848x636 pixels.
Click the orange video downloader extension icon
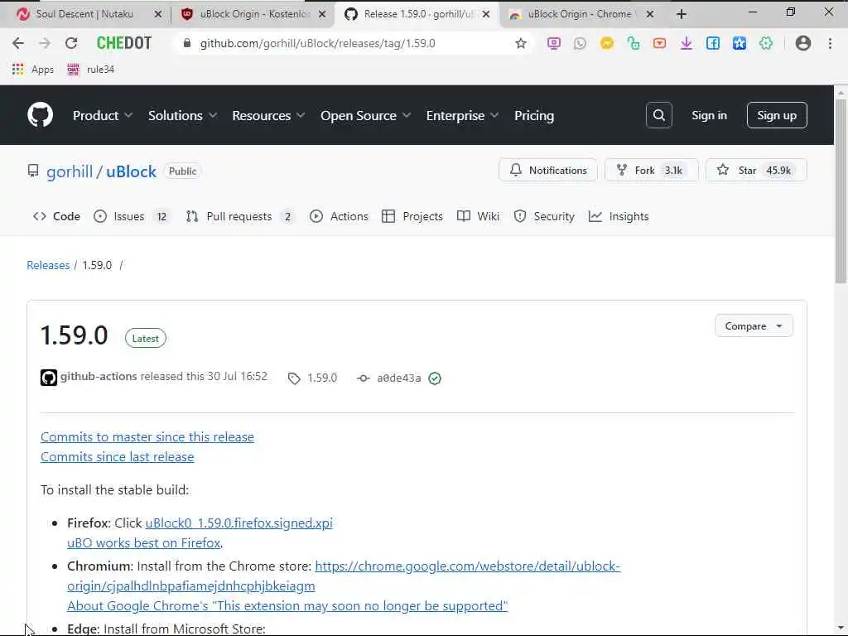point(659,43)
